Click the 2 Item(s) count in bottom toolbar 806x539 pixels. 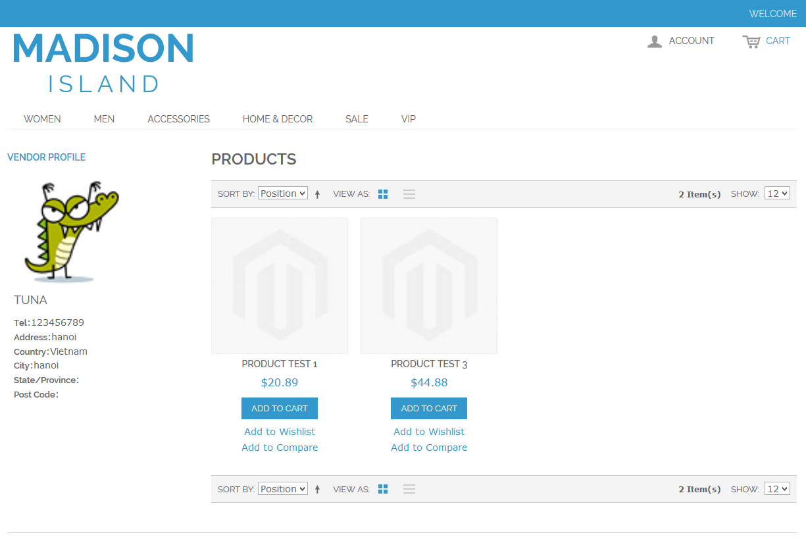[699, 489]
